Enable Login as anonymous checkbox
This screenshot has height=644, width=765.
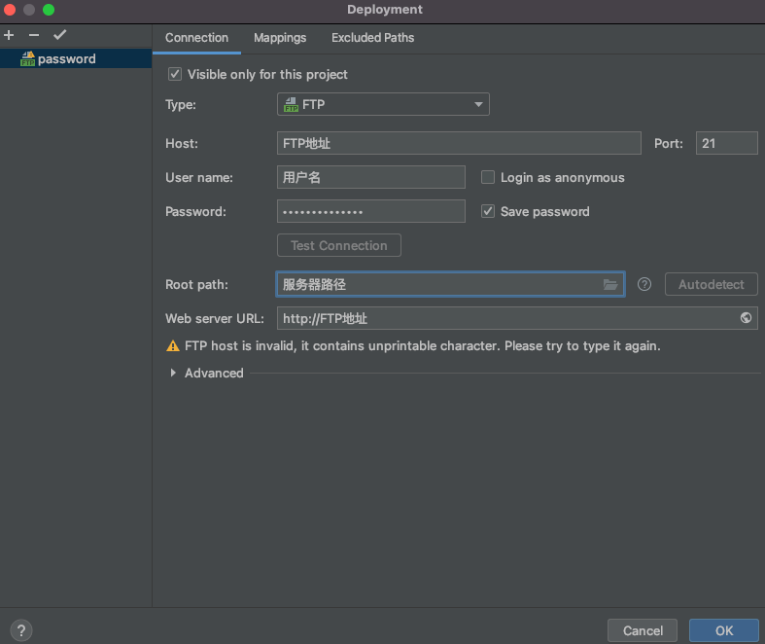point(488,177)
